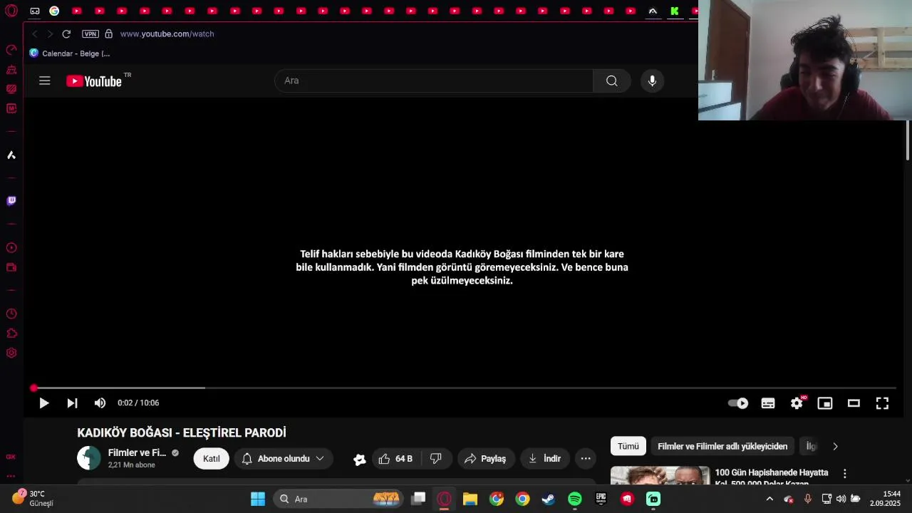The width and height of the screenshot is (912, 513).
Task: View site info via the padlock
Action: point(108,34)
